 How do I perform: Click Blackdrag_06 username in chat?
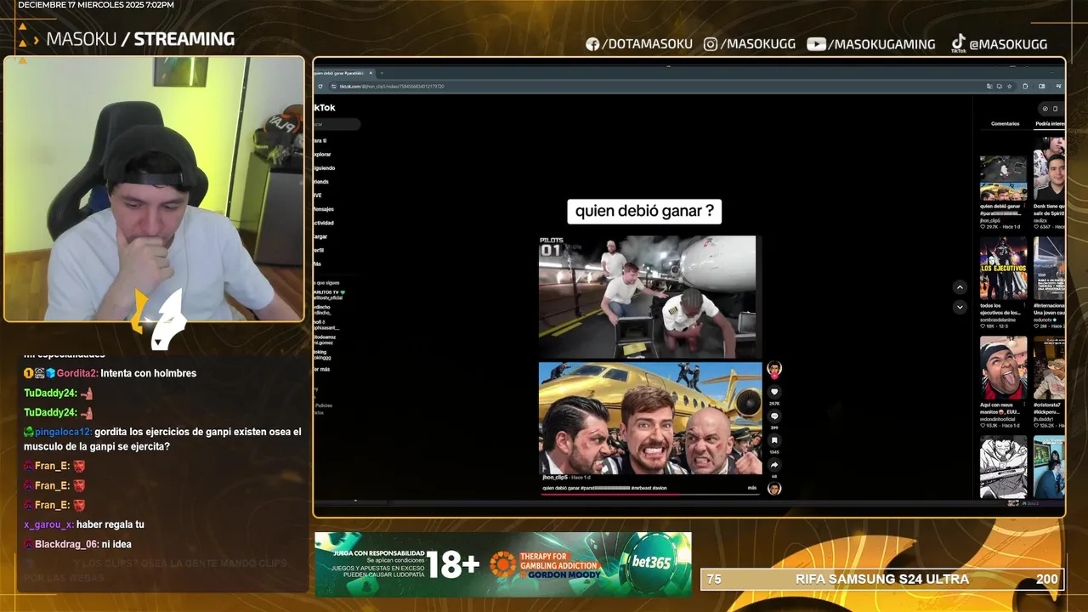66,544
